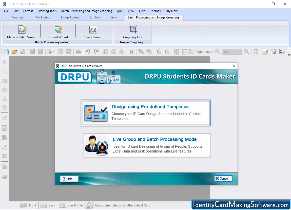
Task: Toggle the grid view icon
Action: [x=256, y=52]
